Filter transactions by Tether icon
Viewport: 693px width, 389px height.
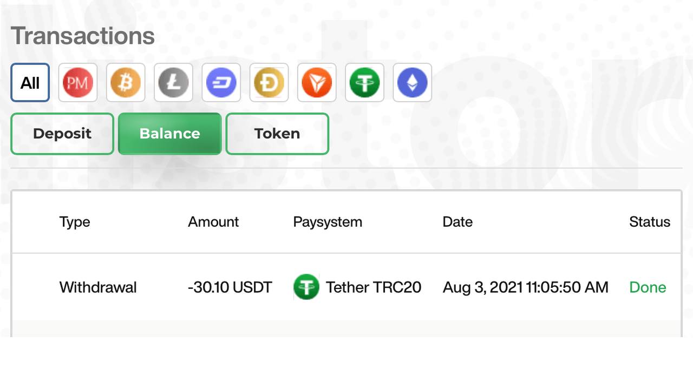pyautogui.click(x=364, y=83)
